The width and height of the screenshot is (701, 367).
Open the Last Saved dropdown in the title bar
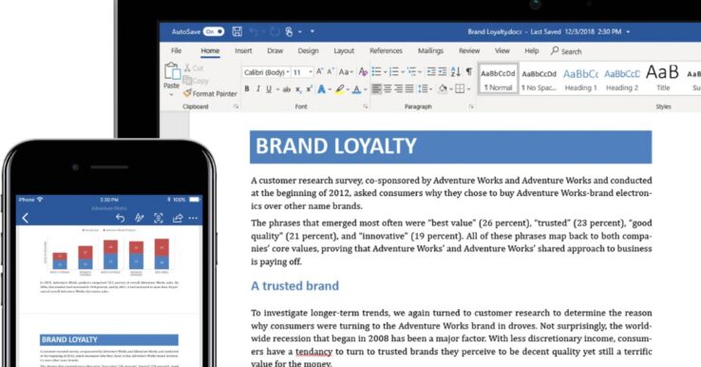[x=628, y=31]
